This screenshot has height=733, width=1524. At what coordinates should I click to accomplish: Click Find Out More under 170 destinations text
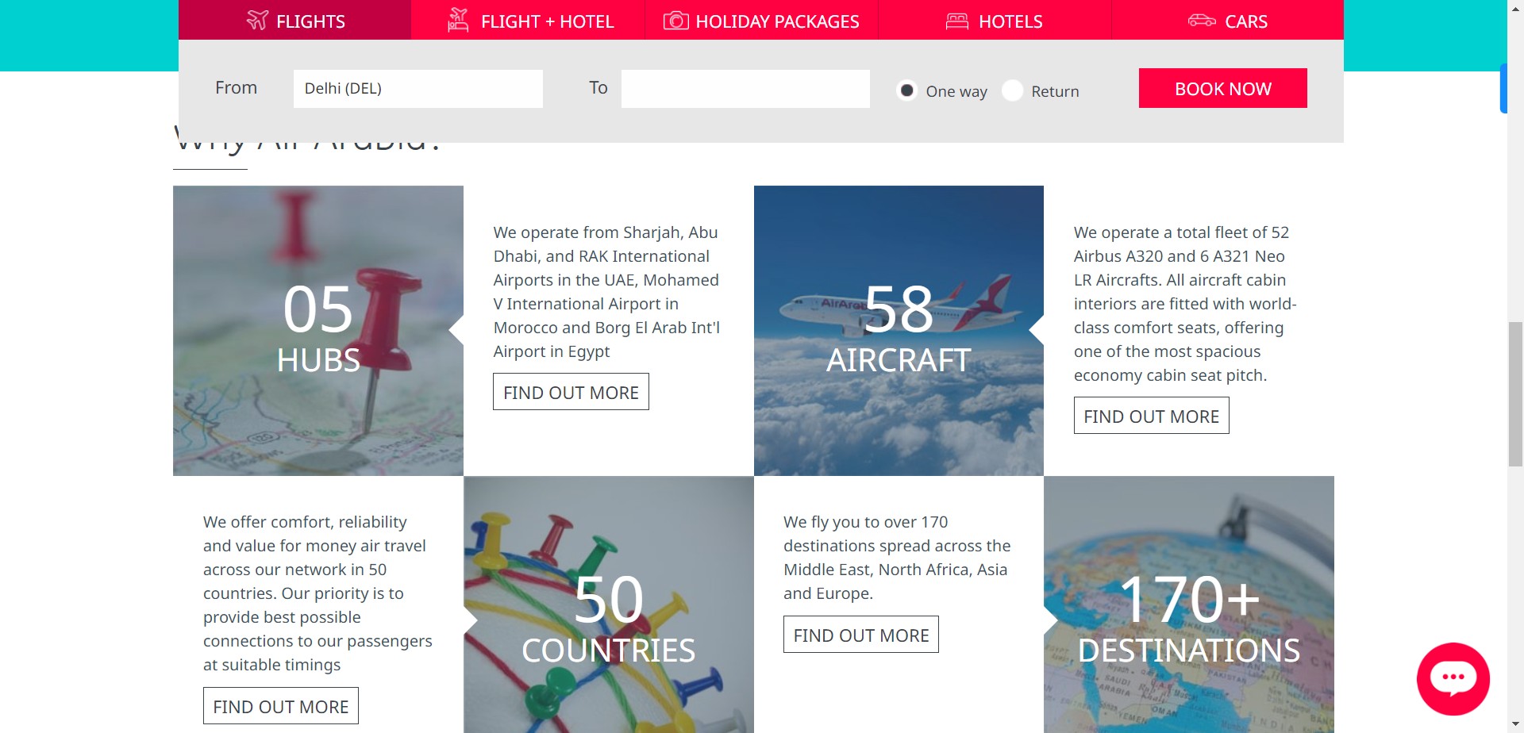coord(860,635)
